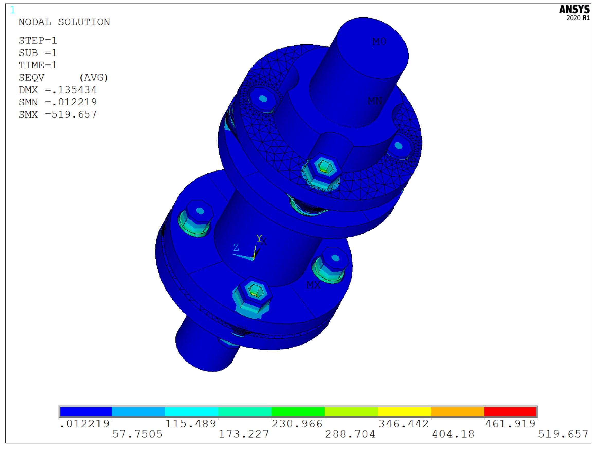Click the NODAL SOLUTION title text

coord(64,22)
